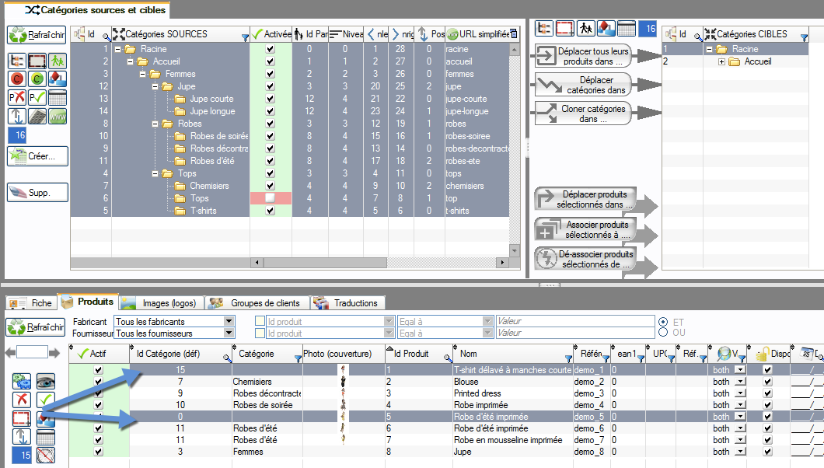This screenshot has height=468, width=824.
Task: Click the crossed-out compass icon in products panel
Action: tap(46, 456)
